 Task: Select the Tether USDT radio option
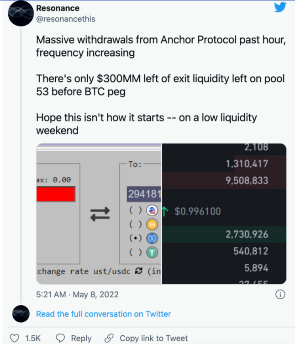click(135, 252)
